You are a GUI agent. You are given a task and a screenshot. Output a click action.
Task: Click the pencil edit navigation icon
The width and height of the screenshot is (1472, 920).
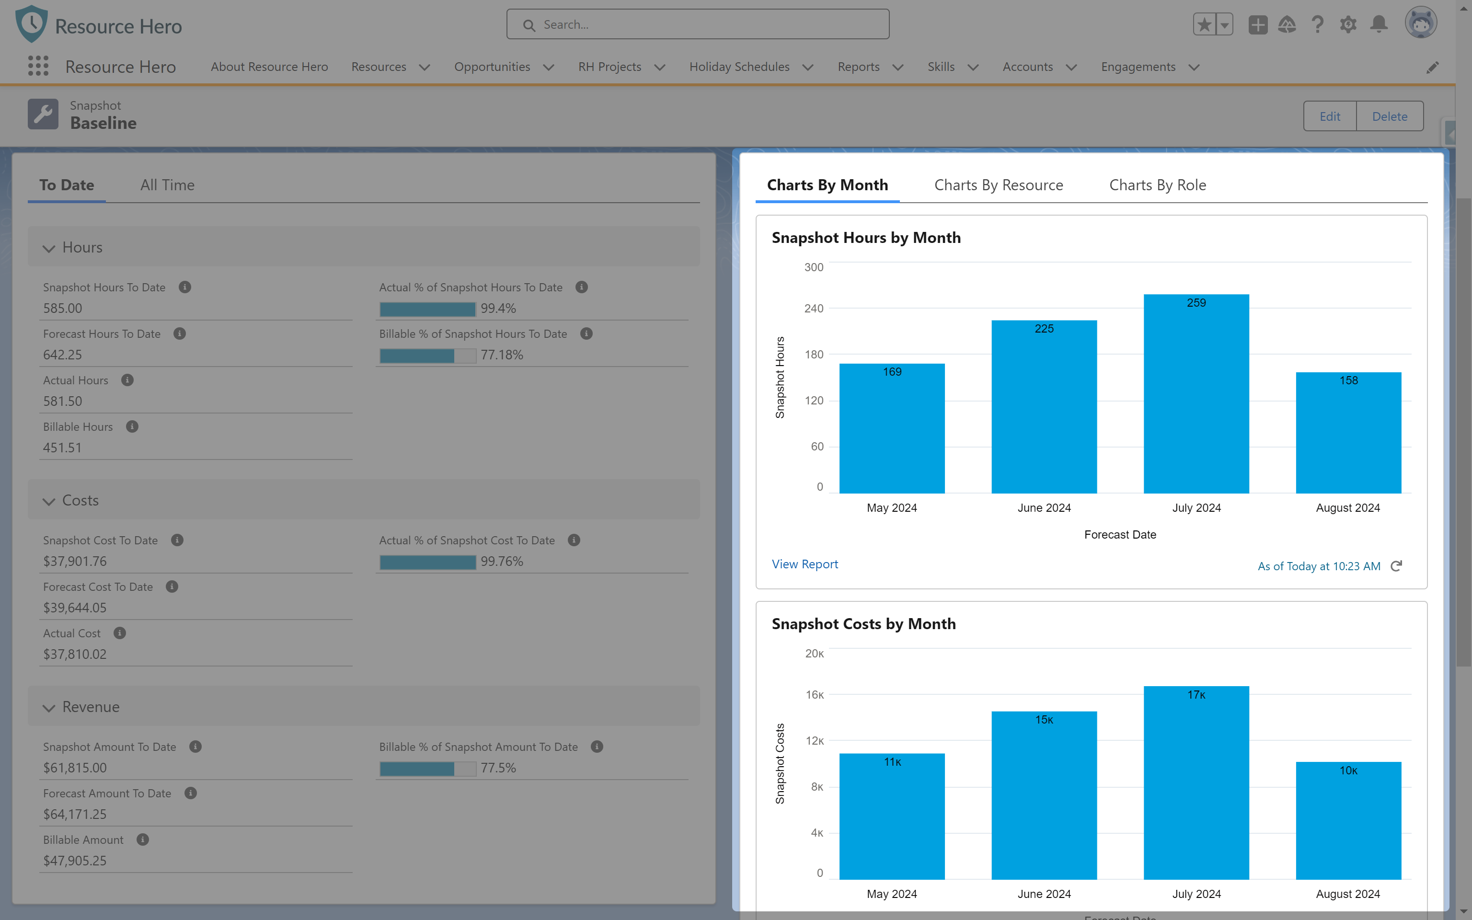(x=1432, y=67)
